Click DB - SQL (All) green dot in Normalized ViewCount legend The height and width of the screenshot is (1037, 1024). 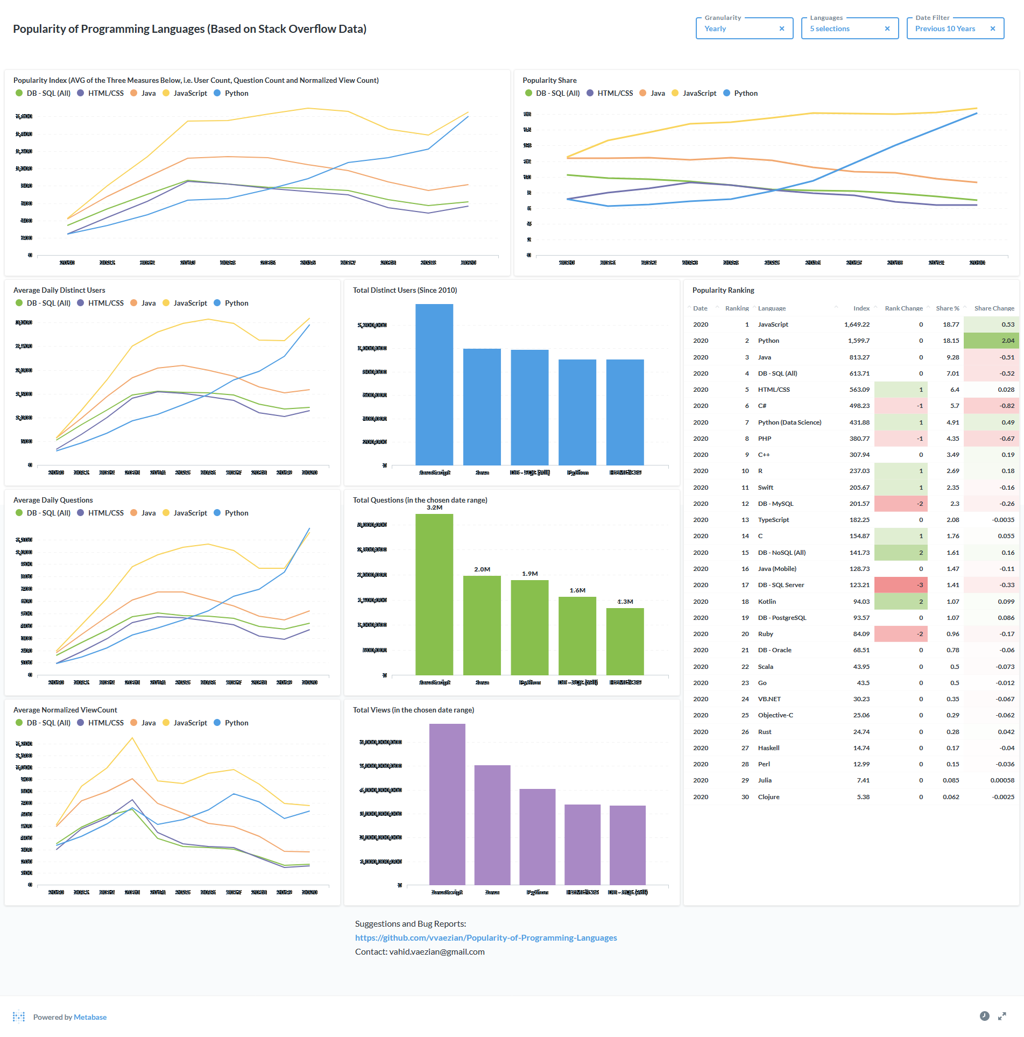[x=19, y=723]
